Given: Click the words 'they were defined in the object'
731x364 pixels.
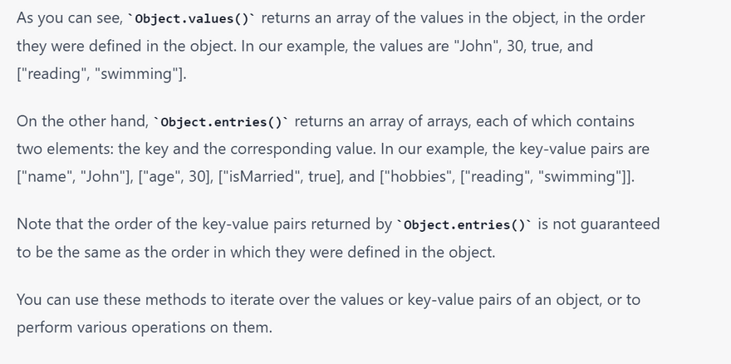Looking at the screenshot, I should pyautogui.click(x=126, y=47).
